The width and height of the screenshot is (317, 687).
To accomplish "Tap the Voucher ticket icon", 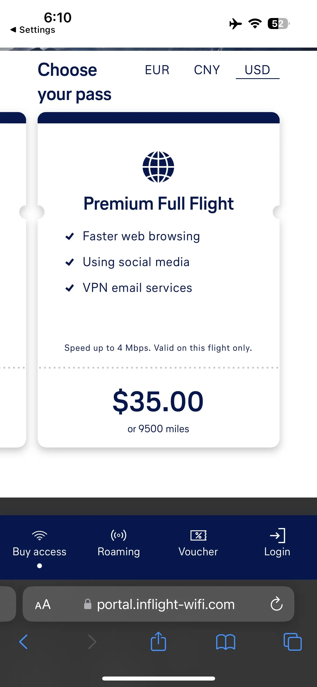I will pos(198,535).
